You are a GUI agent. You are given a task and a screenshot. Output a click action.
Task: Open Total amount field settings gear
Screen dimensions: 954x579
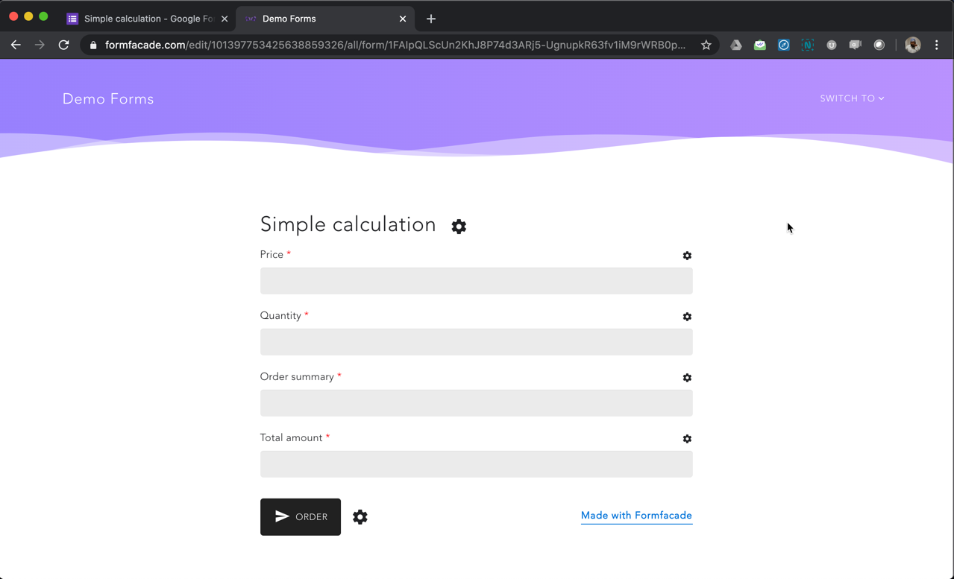point(687,439)
